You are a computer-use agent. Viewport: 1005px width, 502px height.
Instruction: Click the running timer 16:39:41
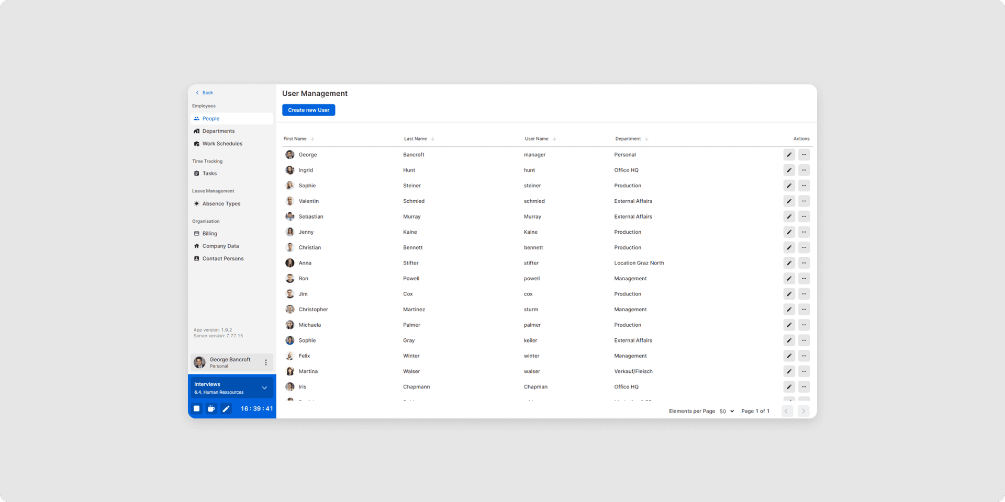point(256,409)
